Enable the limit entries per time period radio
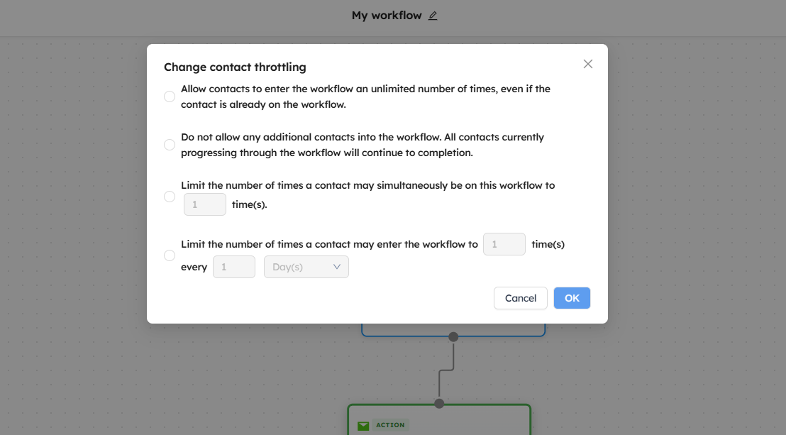The image size is (786, 435). point(170,255)
